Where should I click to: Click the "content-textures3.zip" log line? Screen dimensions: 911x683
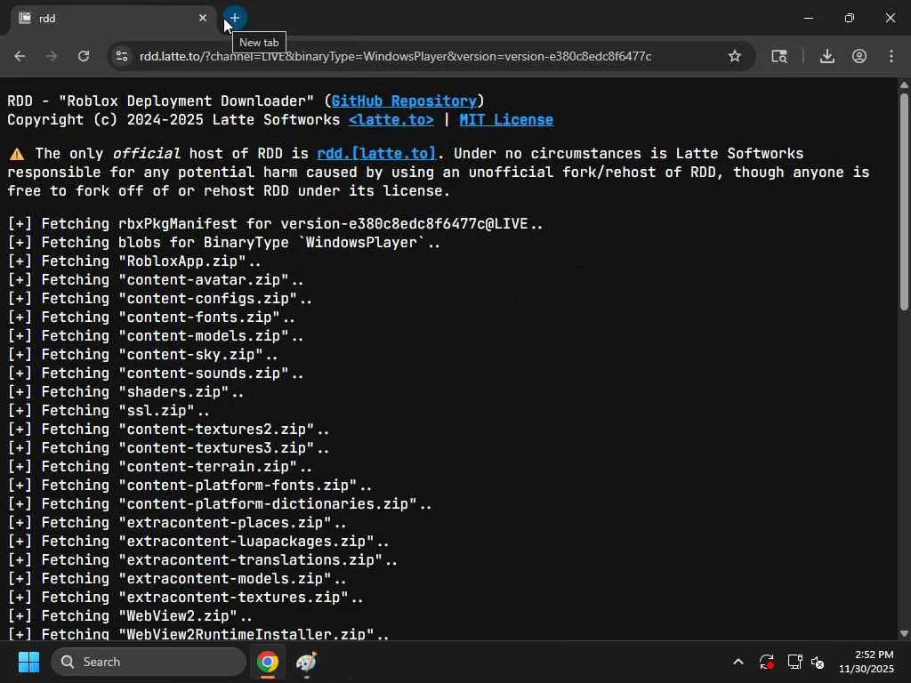(168, 448)
